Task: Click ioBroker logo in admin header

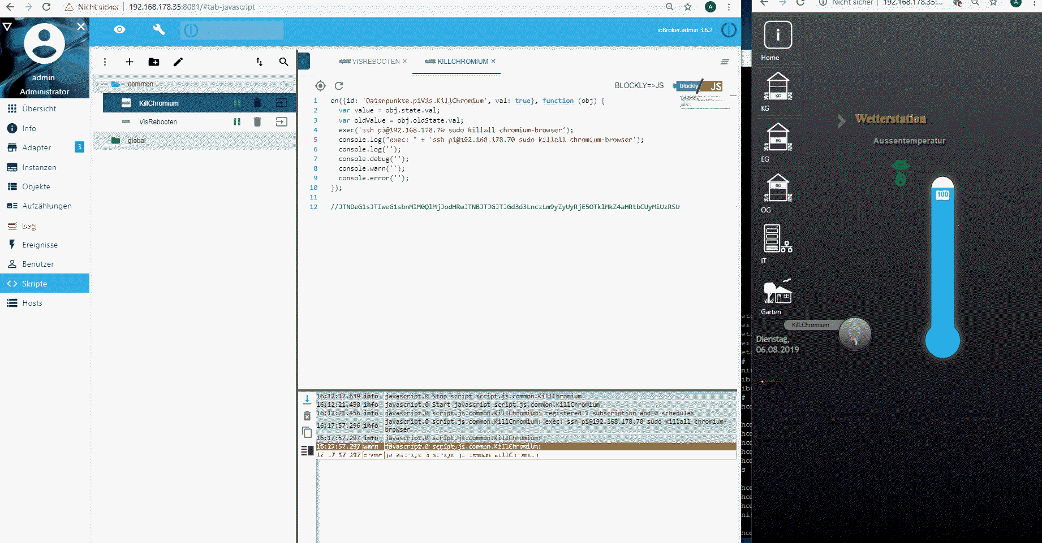Action: click(729, 30)
